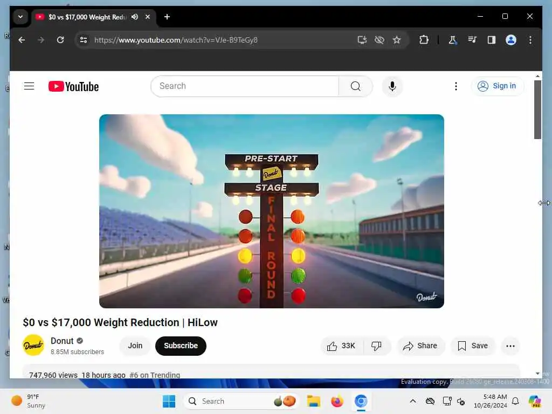
Task: Click the cloud sync off tray icon
Action: 430,401
